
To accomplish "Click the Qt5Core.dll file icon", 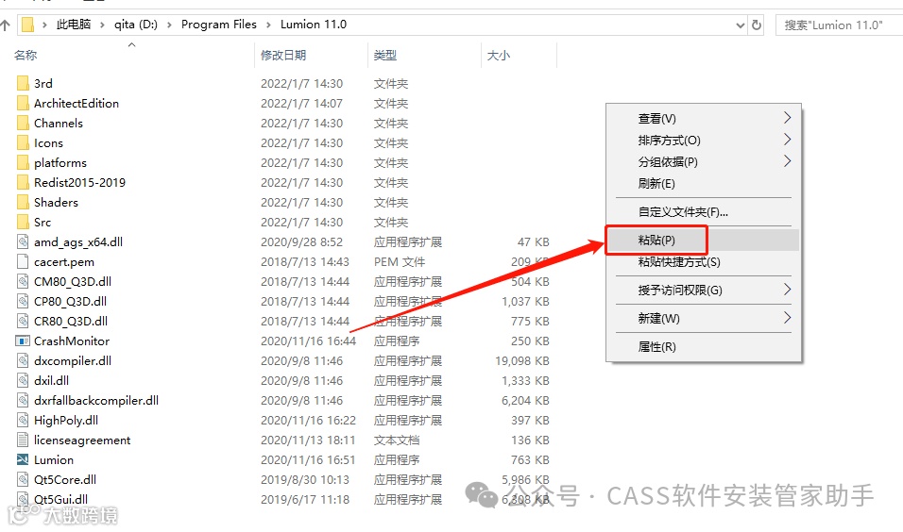I will (23, 480).
